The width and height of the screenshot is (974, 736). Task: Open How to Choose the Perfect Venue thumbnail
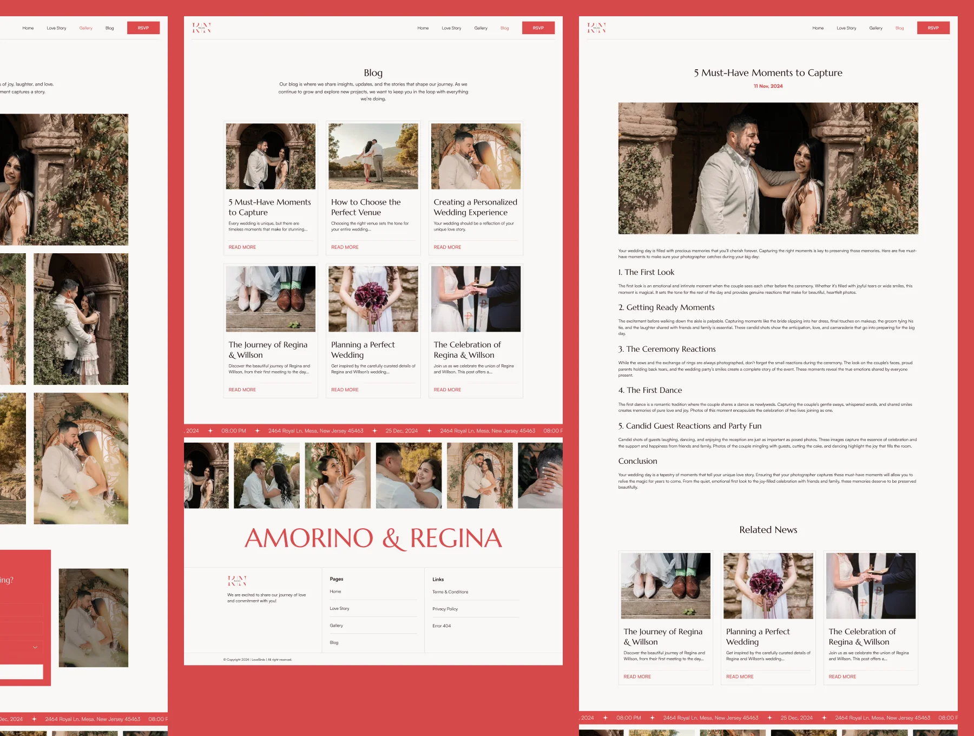click(x=373, y=156)
